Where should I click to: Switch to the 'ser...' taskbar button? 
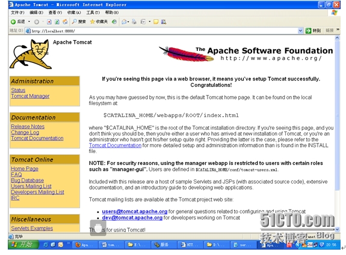pyautogui.click(x=243, y=245)
